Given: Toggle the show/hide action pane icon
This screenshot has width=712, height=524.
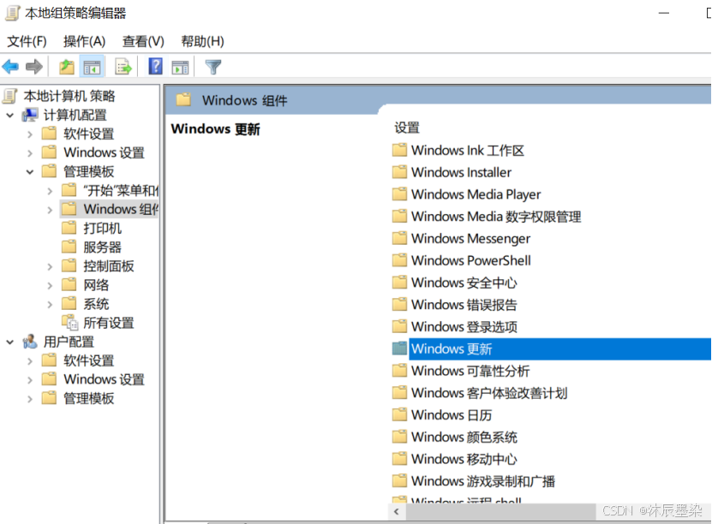Looking at the screenshot, I should (x=180, y=67).
